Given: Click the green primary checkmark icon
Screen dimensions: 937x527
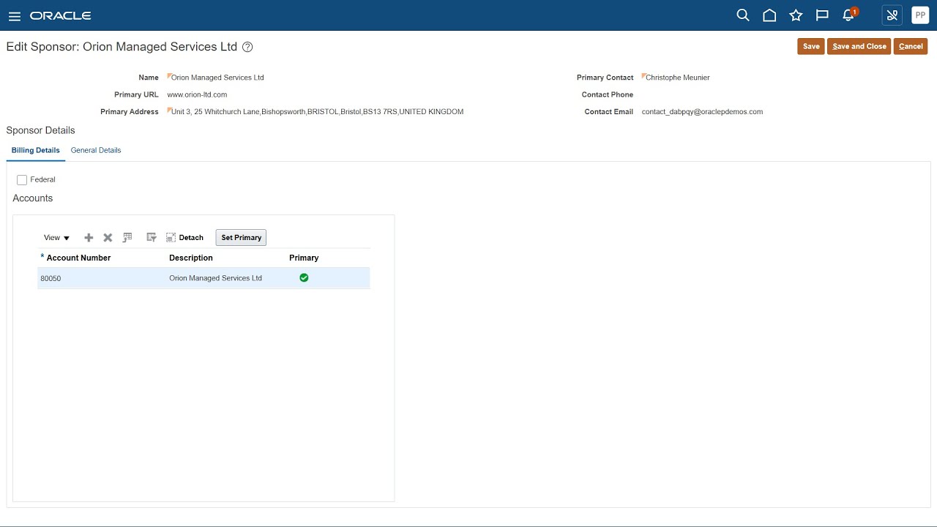Looking at the screenshot, I should click(x=304, y=277).
